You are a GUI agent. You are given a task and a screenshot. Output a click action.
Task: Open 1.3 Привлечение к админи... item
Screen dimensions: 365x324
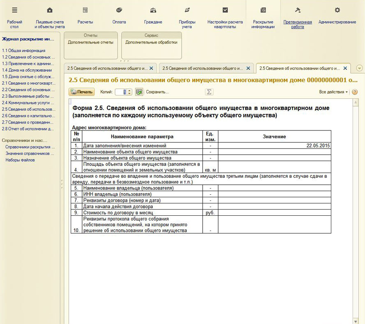pyautogui.click(x=28, y=64)
